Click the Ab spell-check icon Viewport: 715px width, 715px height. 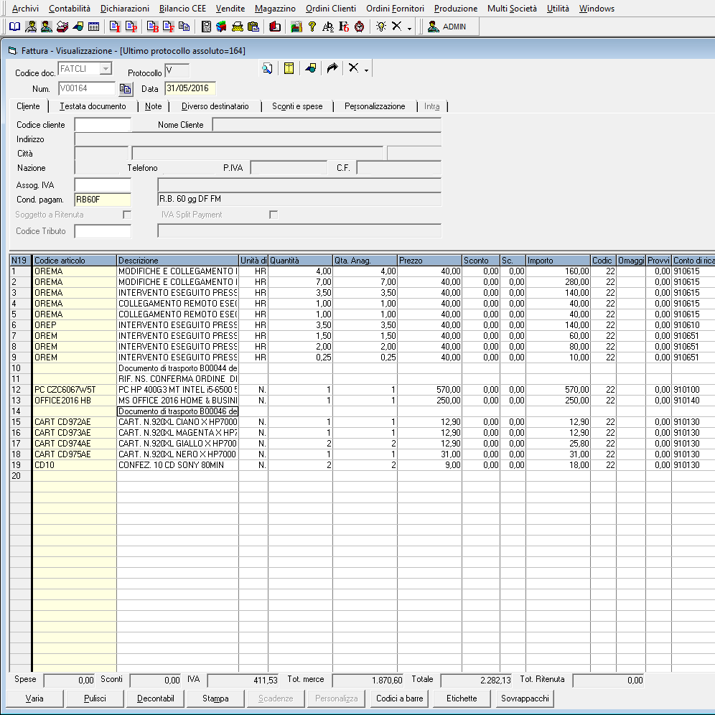[328, 27]
